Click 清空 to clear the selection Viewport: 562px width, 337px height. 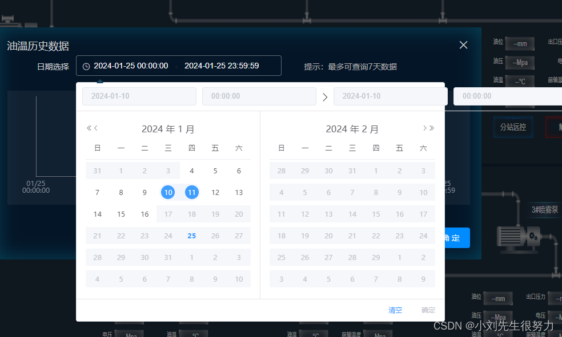(395, 310)
